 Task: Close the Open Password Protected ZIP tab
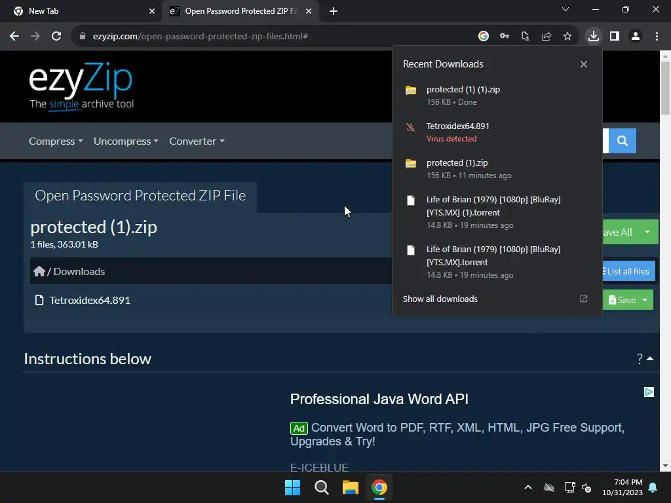308,12
